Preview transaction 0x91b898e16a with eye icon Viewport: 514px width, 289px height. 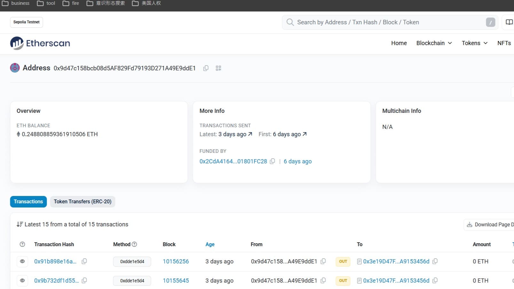[22, 261]
